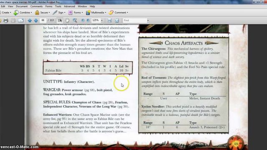Click the purple Forms icon
The height and width of the screenshot is (150, 267).
coord(70,12)
